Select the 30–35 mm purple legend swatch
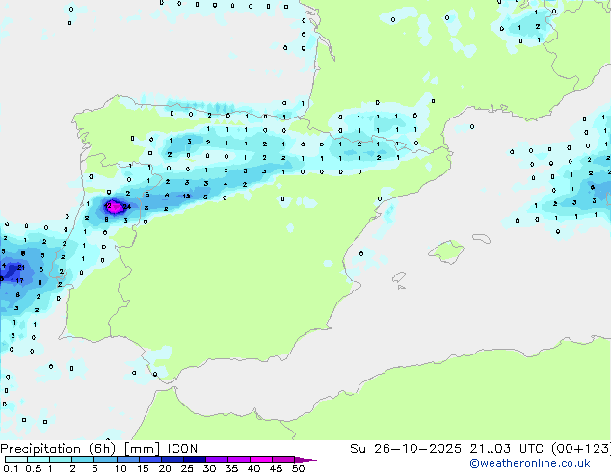Screen dimensions: 611x472 point(216,459)
